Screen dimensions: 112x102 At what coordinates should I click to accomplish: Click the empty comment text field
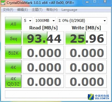56,94
